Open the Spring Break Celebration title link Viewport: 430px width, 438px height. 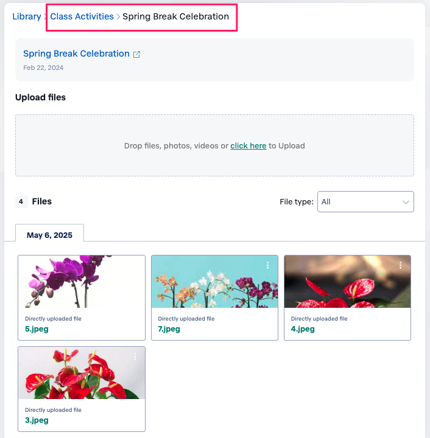[x=76, y=54]
